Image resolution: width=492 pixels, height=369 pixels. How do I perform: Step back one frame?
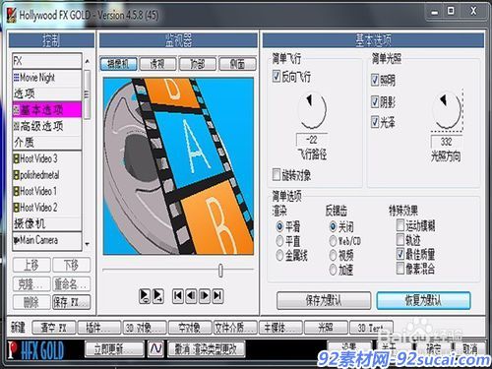tap(191, 295)
